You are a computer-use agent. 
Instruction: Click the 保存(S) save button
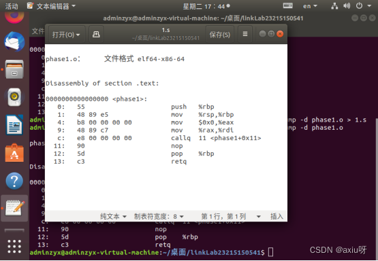tap(219, 35)
